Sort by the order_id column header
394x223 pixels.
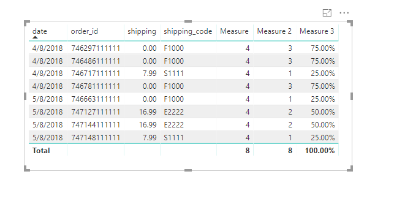[x=85, y=31]
